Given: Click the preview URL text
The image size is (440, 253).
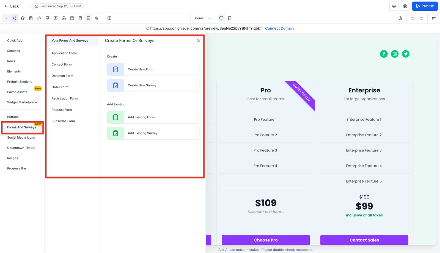Looking at the screenshot, I should coord(206,28).
